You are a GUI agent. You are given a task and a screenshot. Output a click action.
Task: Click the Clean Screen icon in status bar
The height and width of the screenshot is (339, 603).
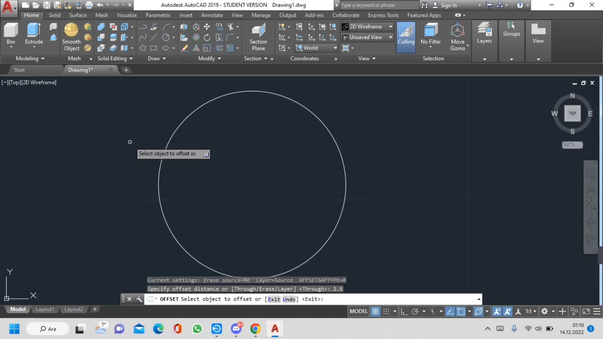click(586, 311)
